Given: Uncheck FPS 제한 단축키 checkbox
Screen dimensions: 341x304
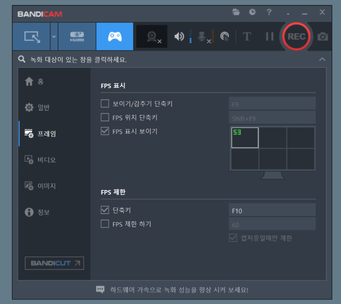Looking at the screenshot, I should [105, 210].
